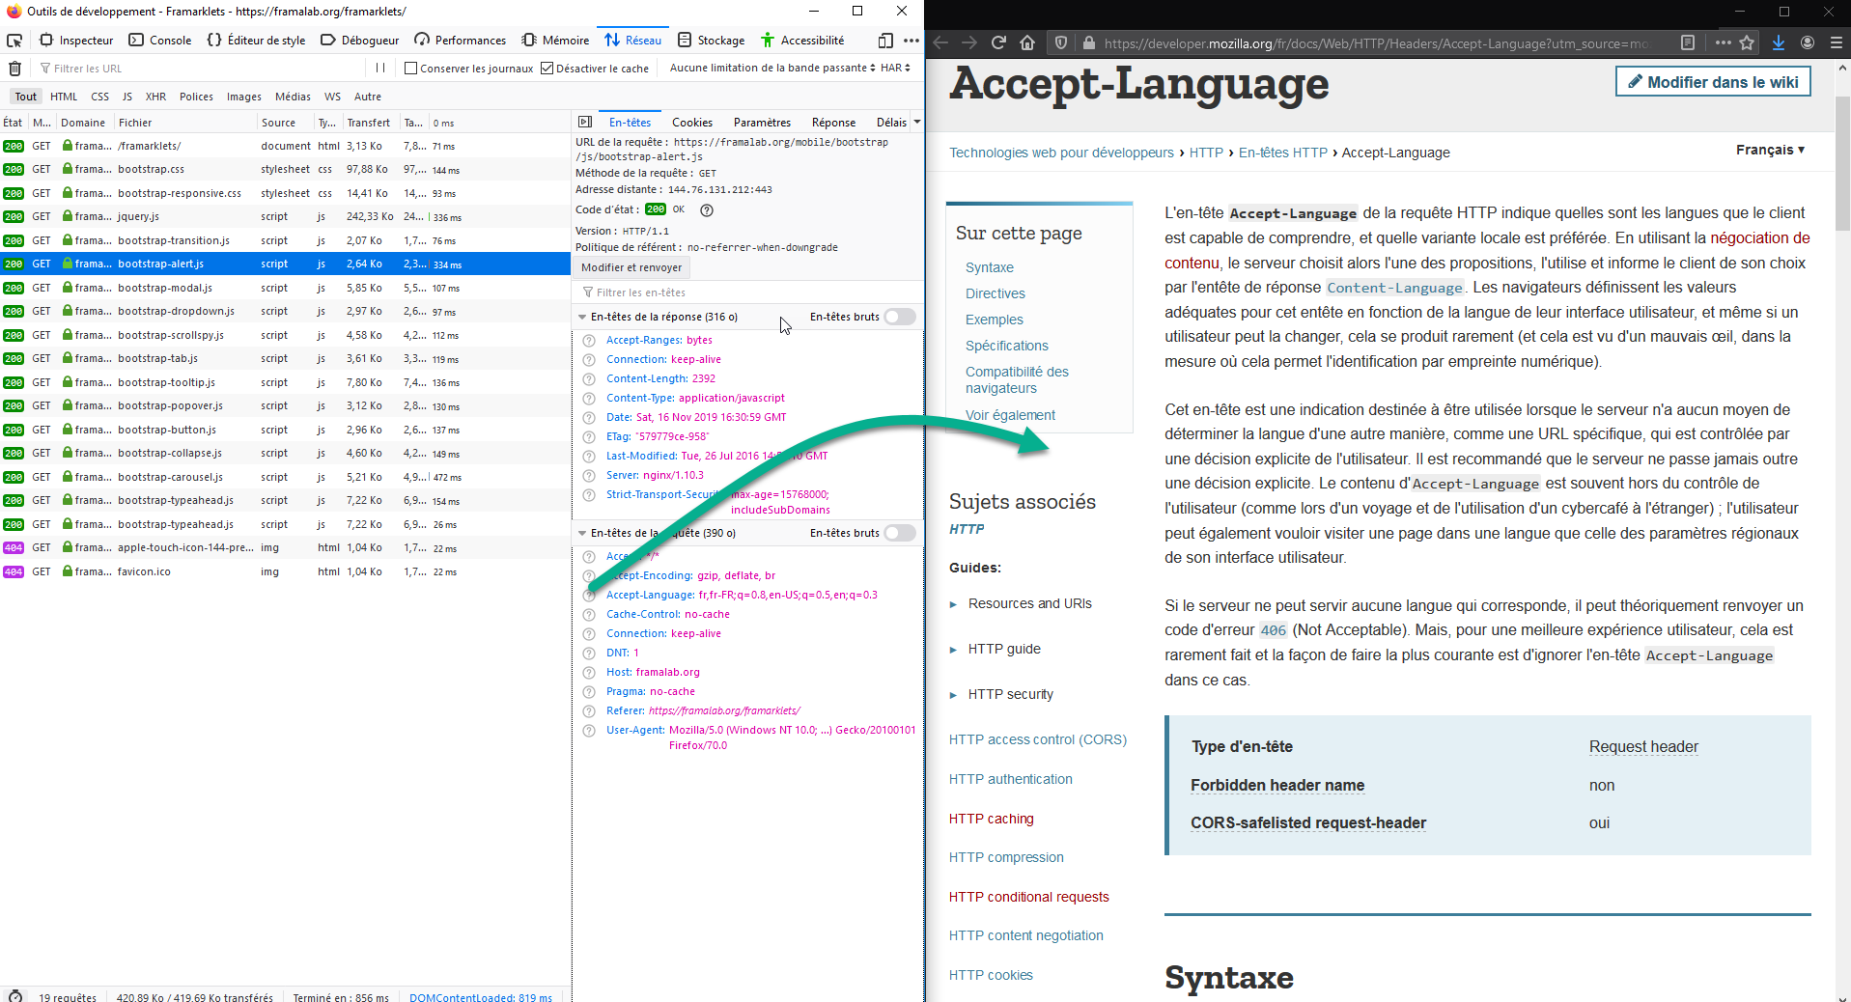This screenshot has width=1851, height=1002.
Task: Open the Stockage tab
Action: tap(711, 41)
